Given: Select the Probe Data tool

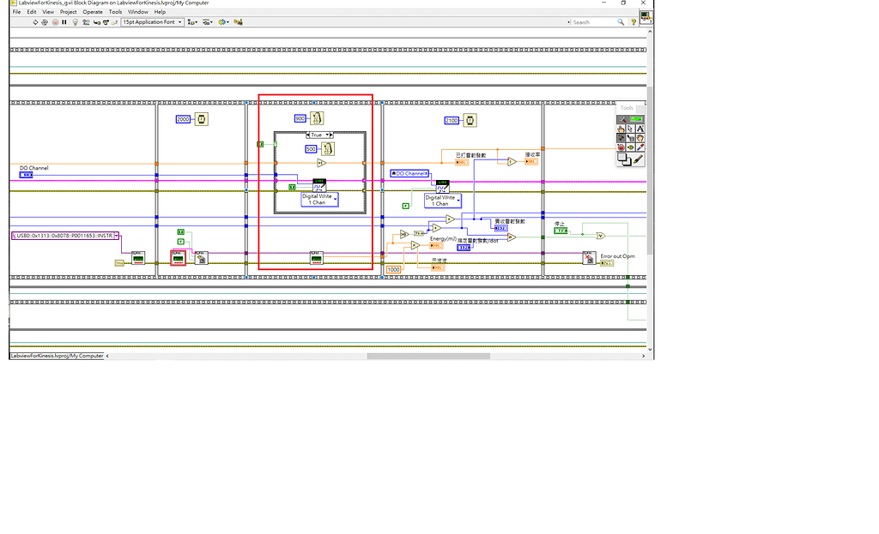Looking at the screenshot, I should tap(631, 147).
